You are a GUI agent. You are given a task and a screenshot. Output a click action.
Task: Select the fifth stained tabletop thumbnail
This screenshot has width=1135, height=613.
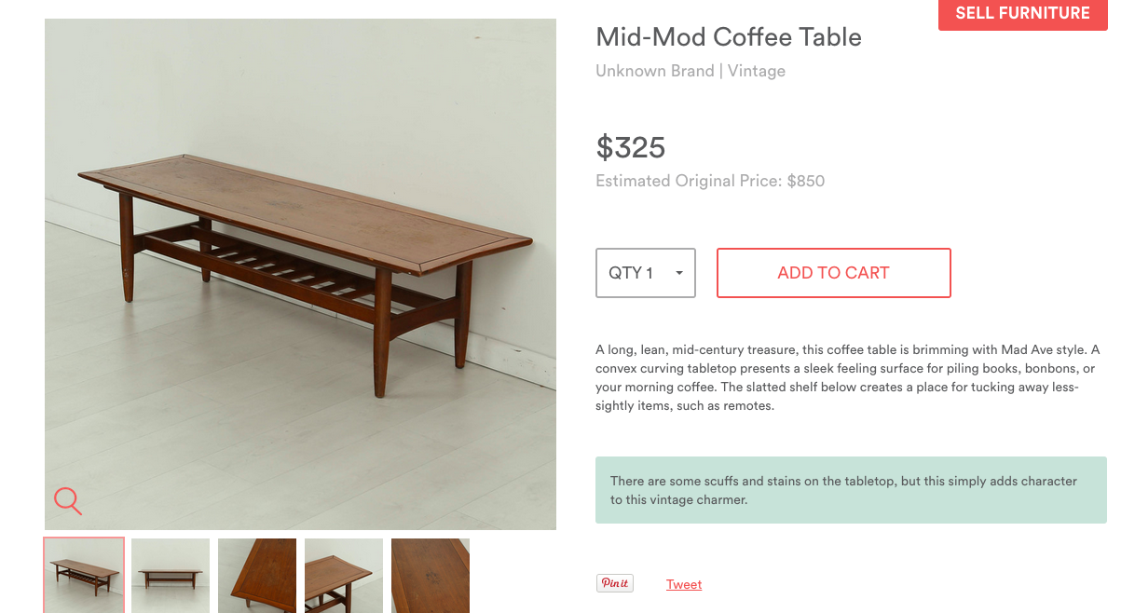click(x=431, y=575)
